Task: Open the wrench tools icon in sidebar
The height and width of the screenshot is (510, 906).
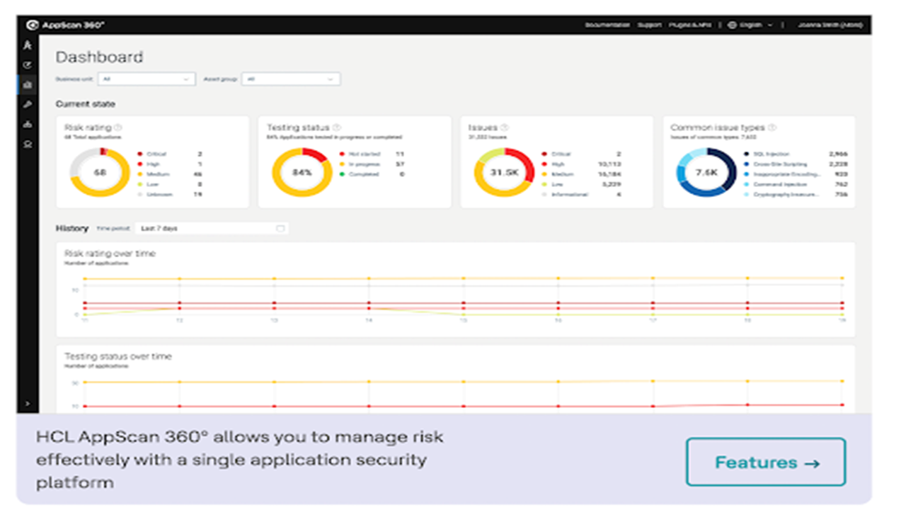Action: point(27,104)
